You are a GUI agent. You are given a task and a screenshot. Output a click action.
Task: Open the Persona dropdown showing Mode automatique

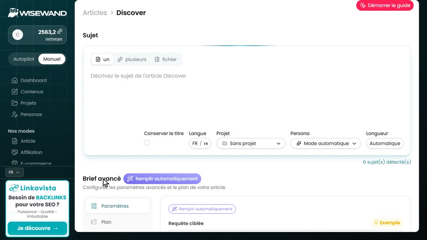click(326, 143)
